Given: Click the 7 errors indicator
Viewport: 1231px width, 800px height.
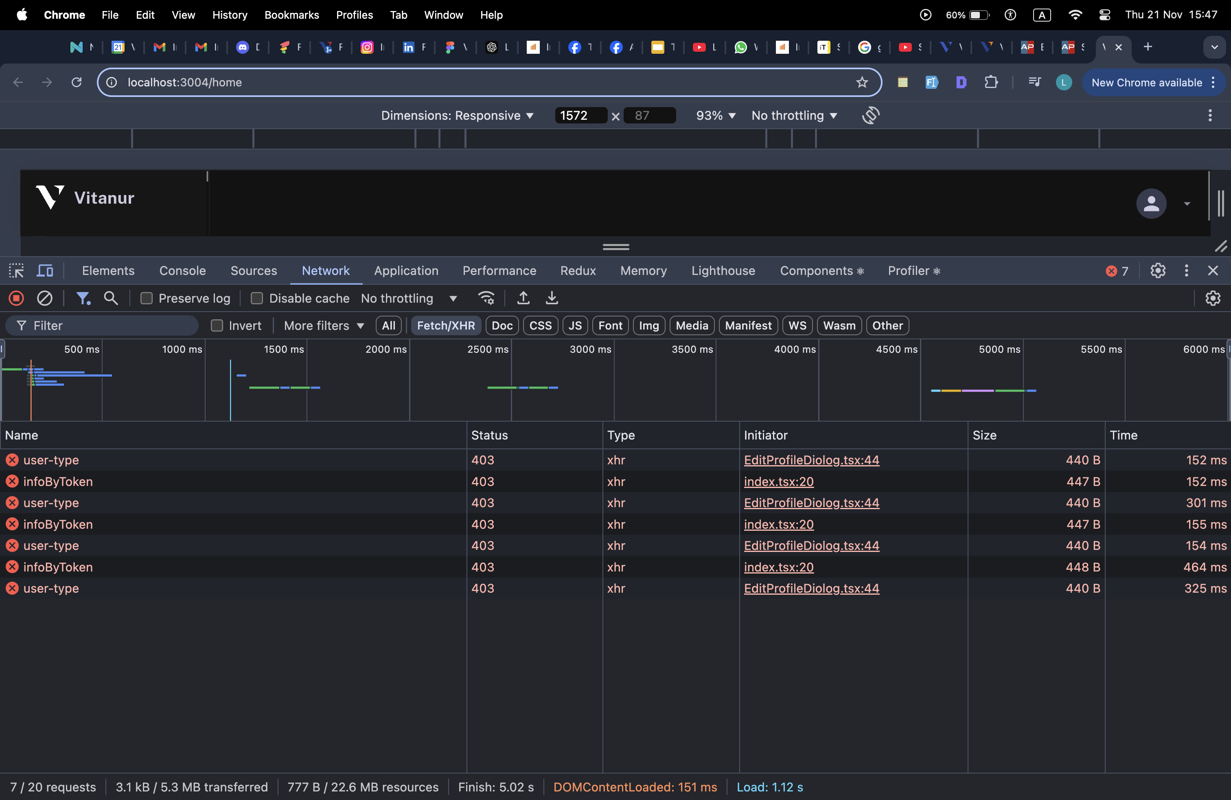Looking at the screenshot, I should 1117,271.
